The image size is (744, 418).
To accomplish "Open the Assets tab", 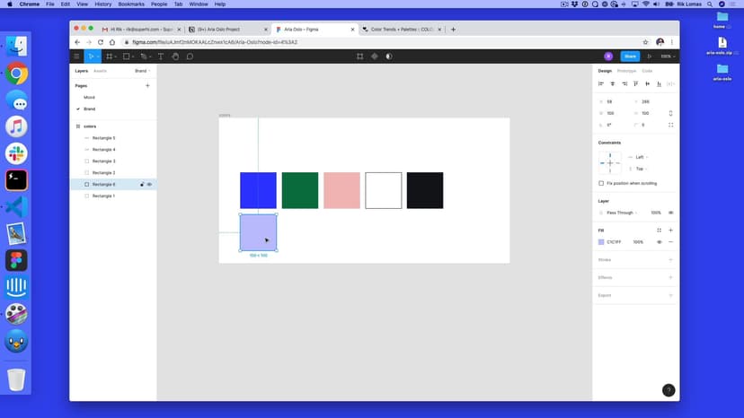I will (100, 70).
